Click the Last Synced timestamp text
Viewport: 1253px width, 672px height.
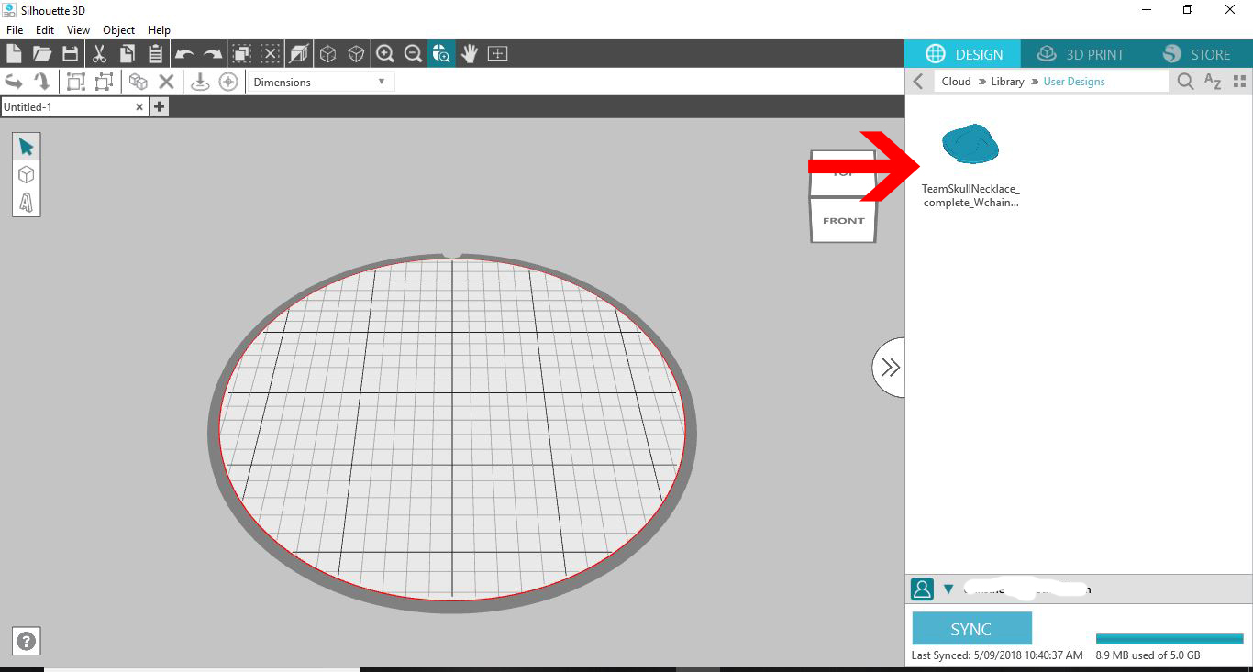coord(997,655)
